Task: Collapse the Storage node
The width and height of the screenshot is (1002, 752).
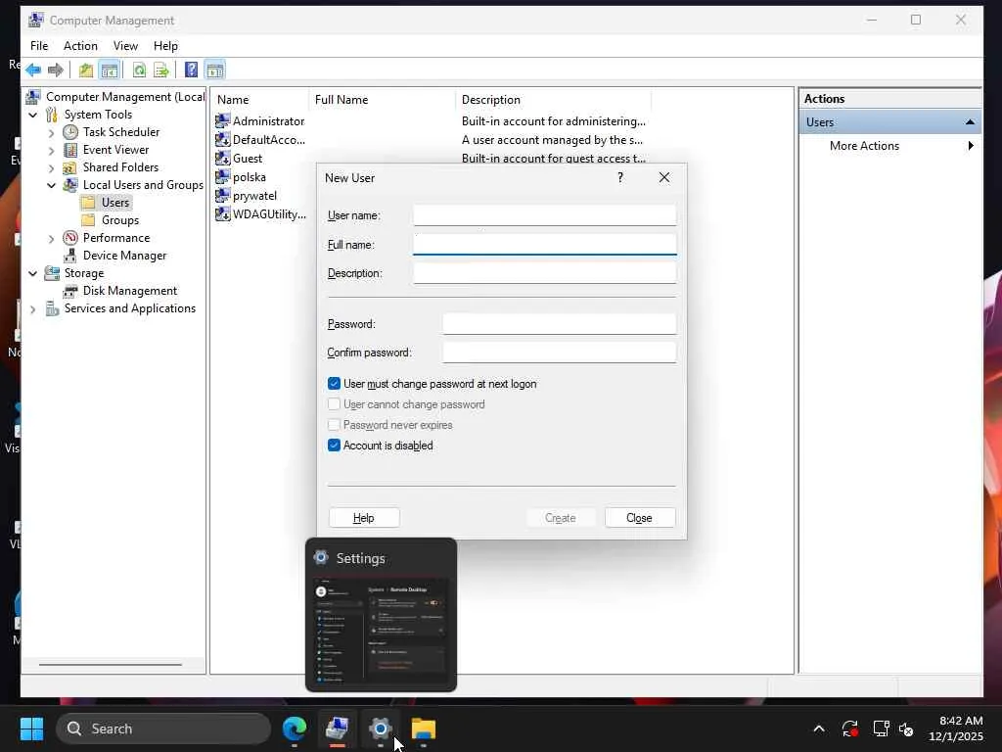Action: click(x=32, y=274)
